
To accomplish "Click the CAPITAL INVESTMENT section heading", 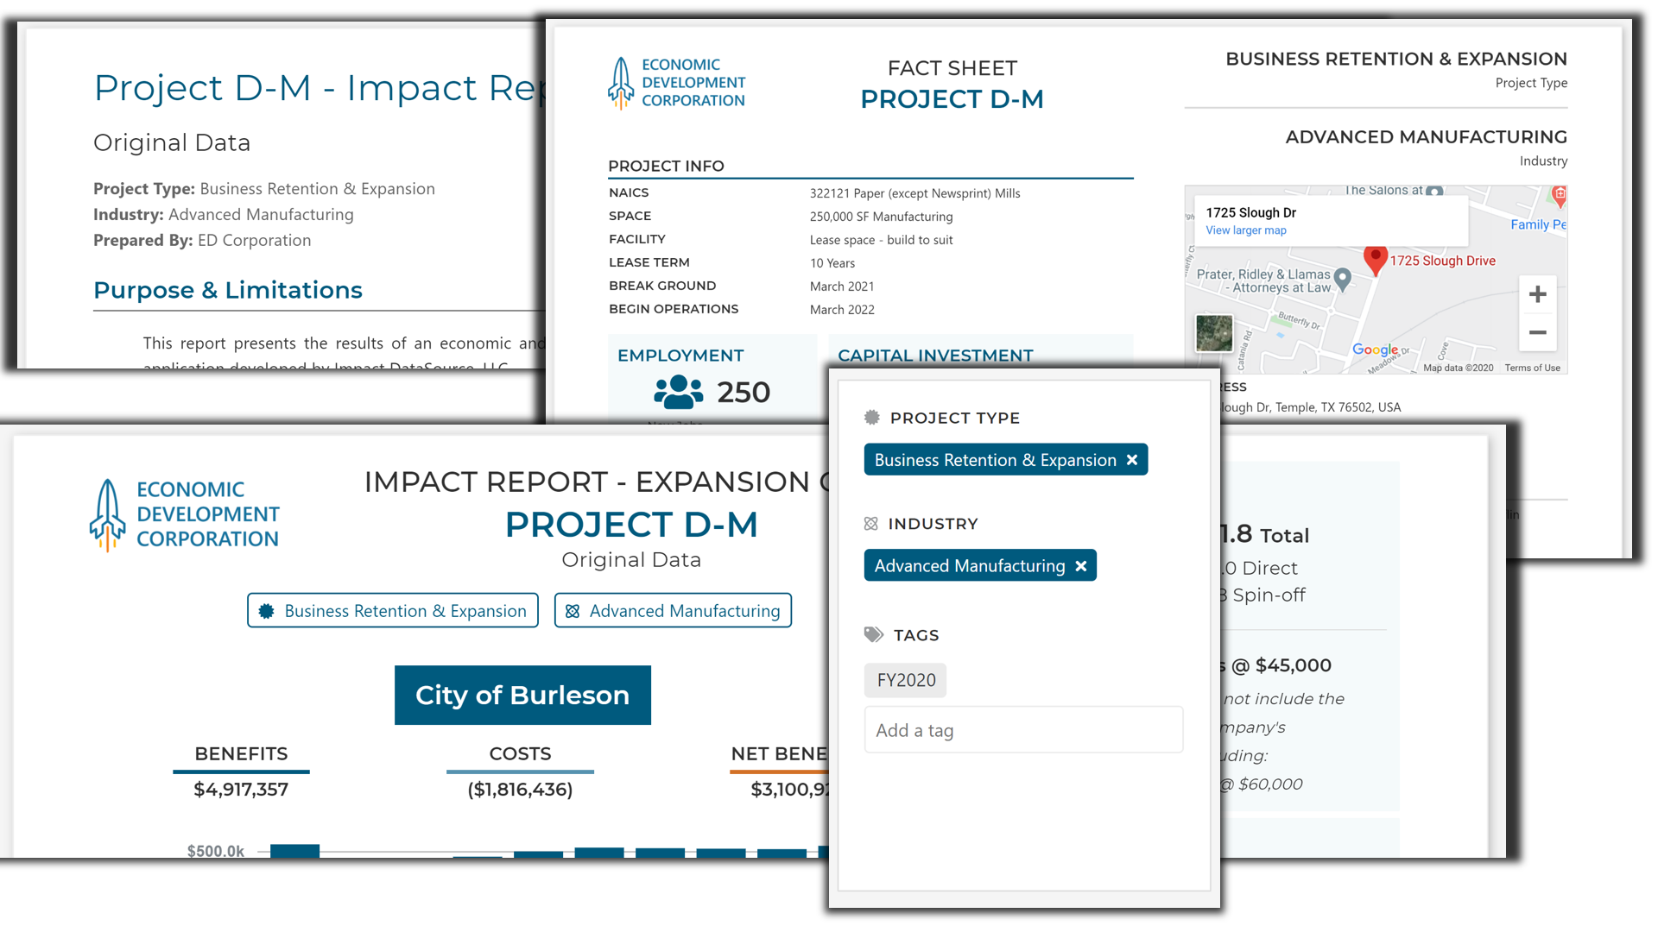I will coord(935,356).
